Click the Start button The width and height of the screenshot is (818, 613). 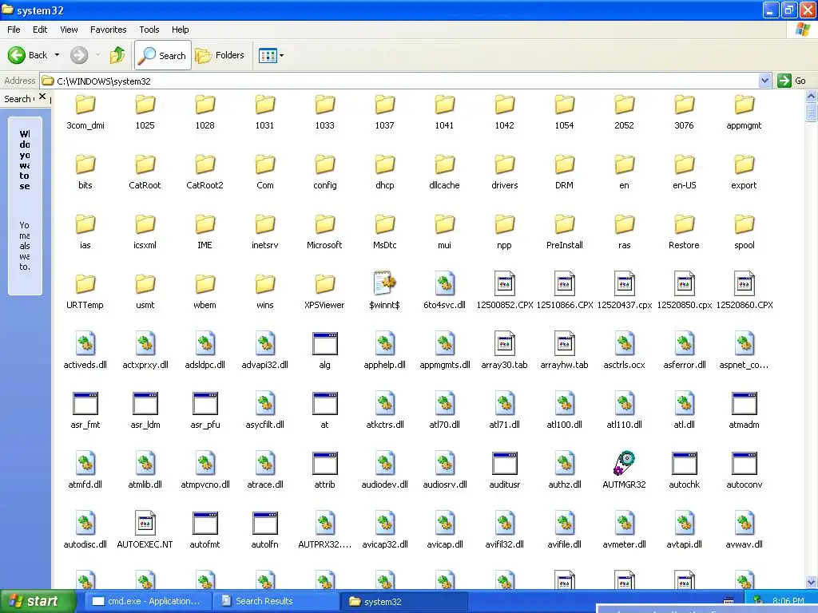tap(37, 601)
